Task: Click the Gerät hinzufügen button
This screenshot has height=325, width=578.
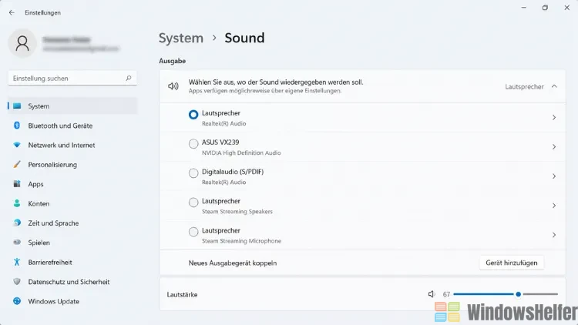Action: click(x=511, y=263)
